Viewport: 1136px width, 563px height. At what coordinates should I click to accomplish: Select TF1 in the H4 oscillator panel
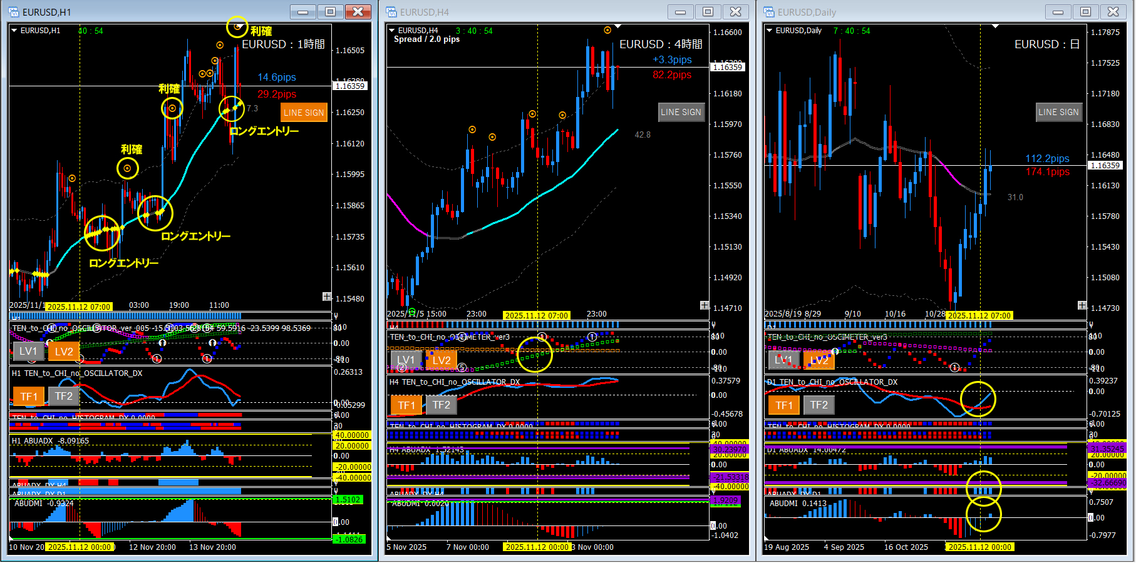[x=406, y=405]
